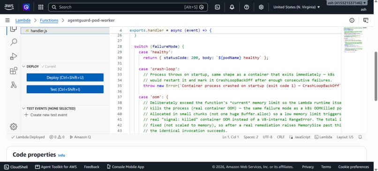378x171 pixels.
Task: Open the settings gear in header
Action: [261, 7]
